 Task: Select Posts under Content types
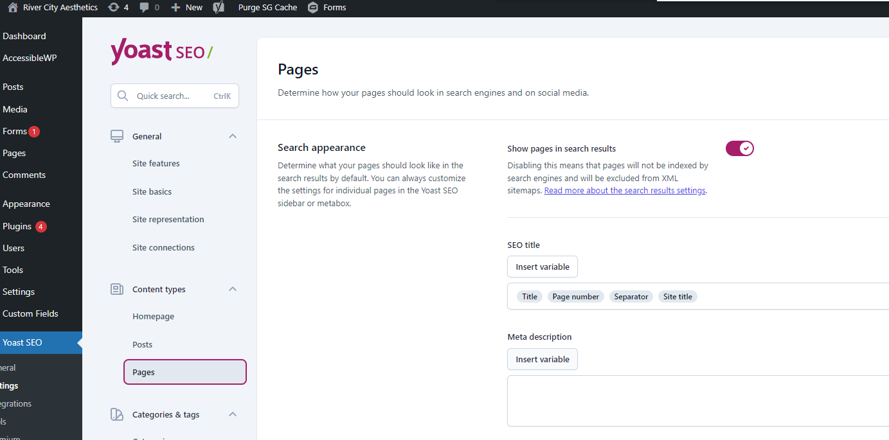(x=142, y=345)
